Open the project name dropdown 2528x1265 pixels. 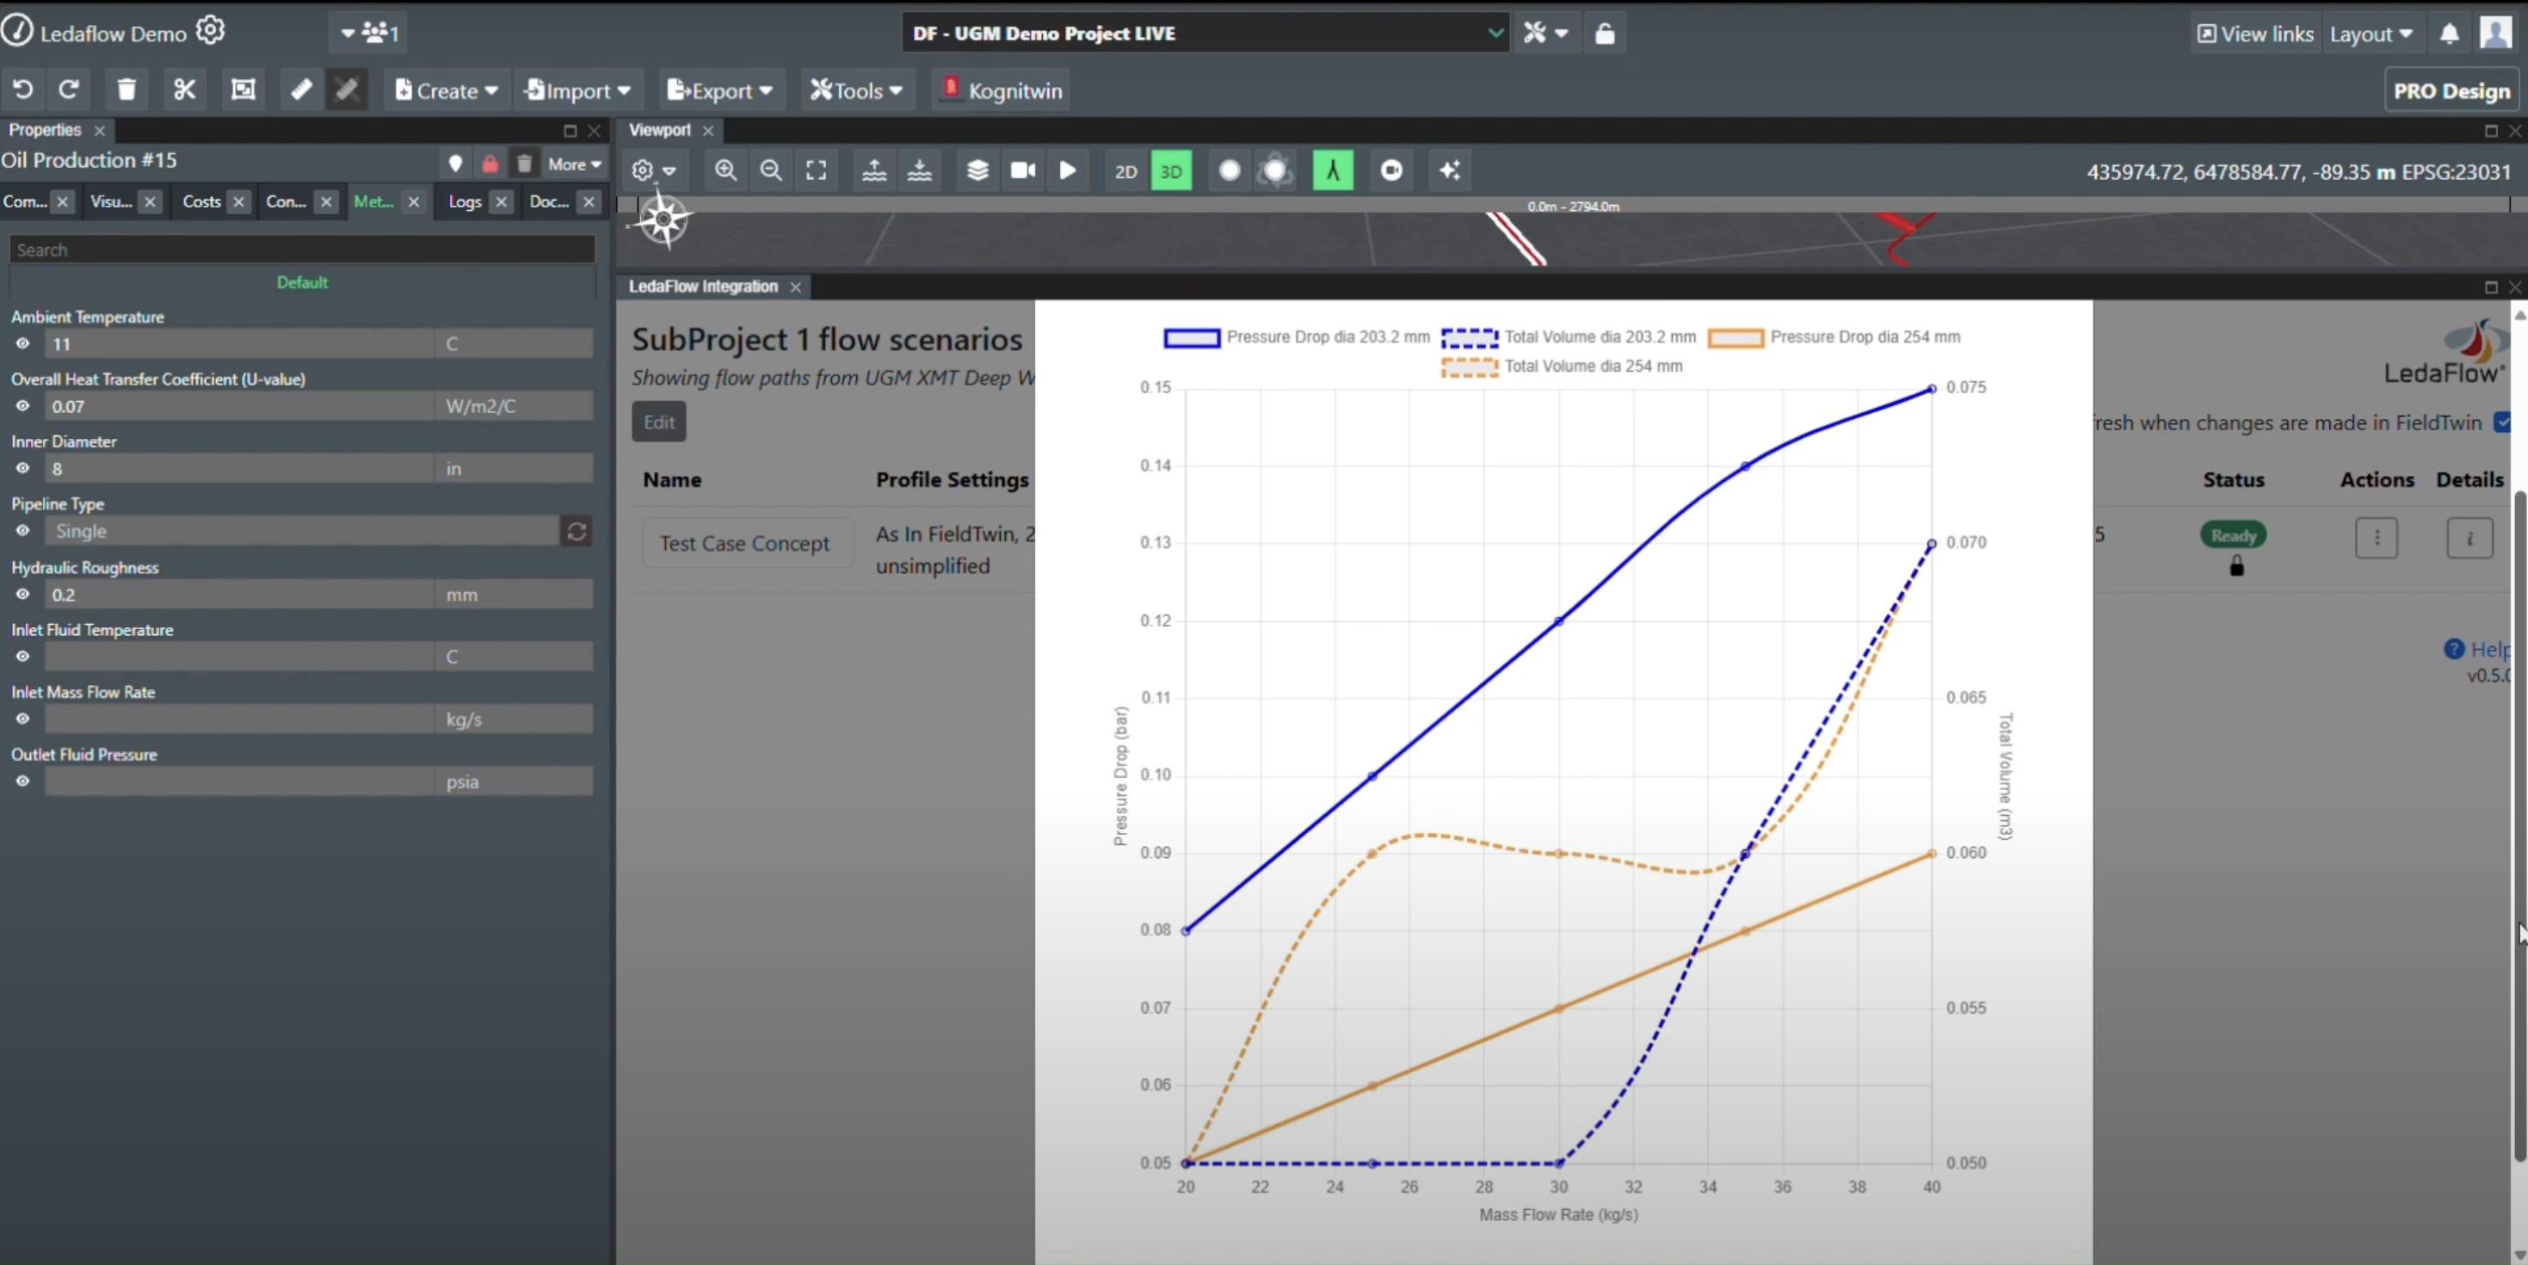[x=1204, y=34]
